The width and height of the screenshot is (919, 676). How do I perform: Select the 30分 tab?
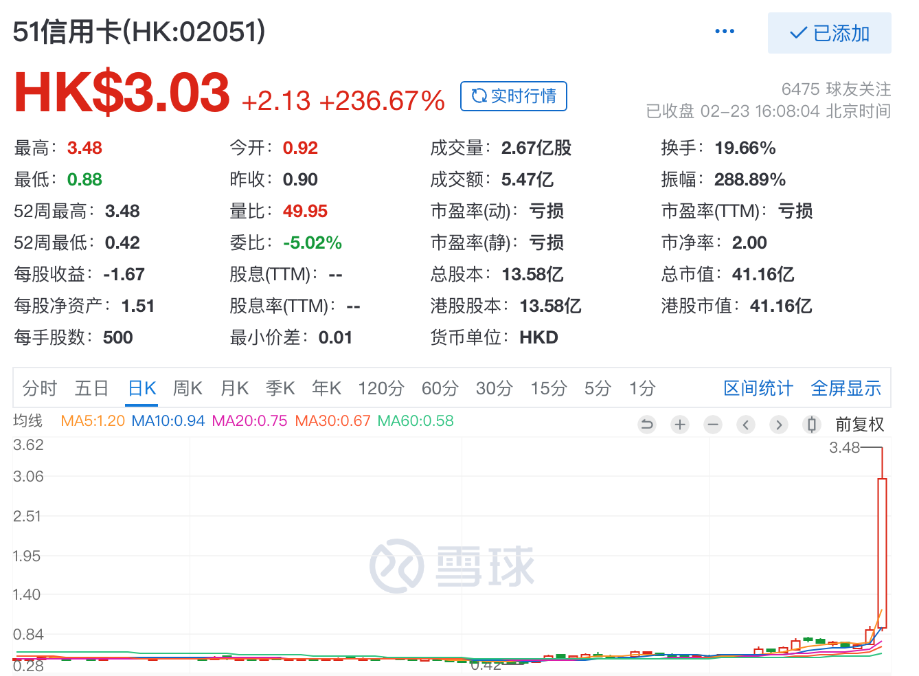click(x=495, y=388)
